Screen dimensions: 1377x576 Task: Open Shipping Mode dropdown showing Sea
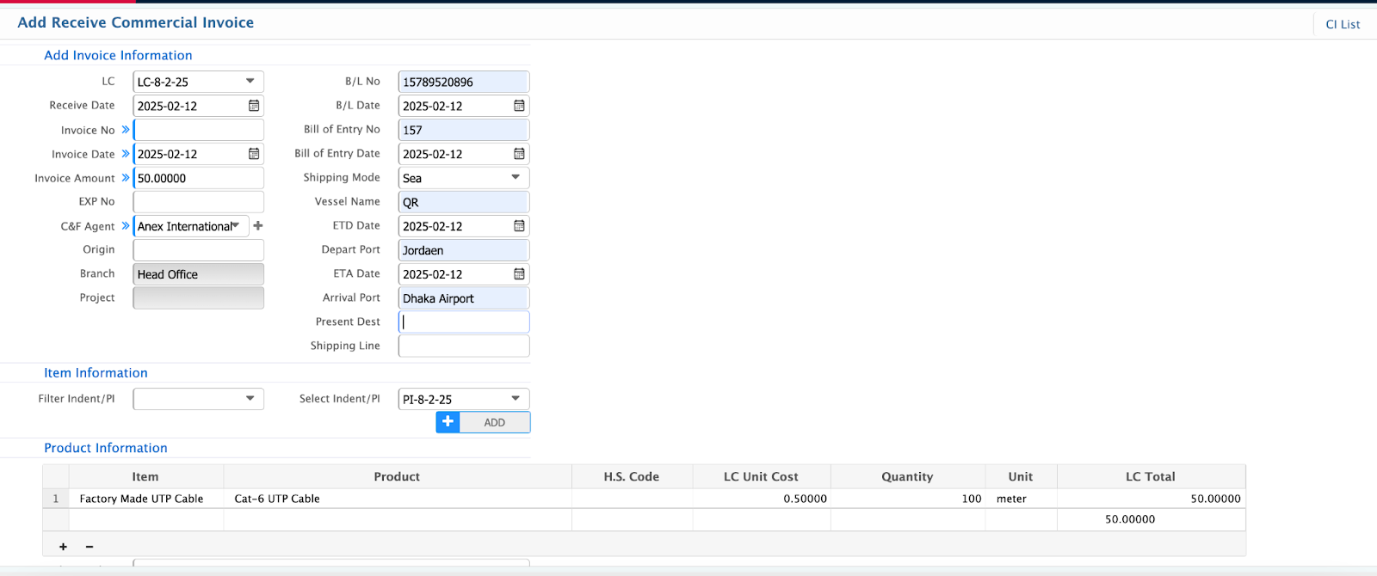tap(464, 178)
